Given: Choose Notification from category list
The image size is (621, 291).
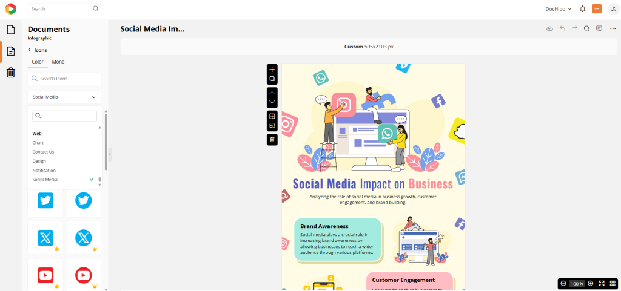Looking at the screenshot, I should point(44,171).
